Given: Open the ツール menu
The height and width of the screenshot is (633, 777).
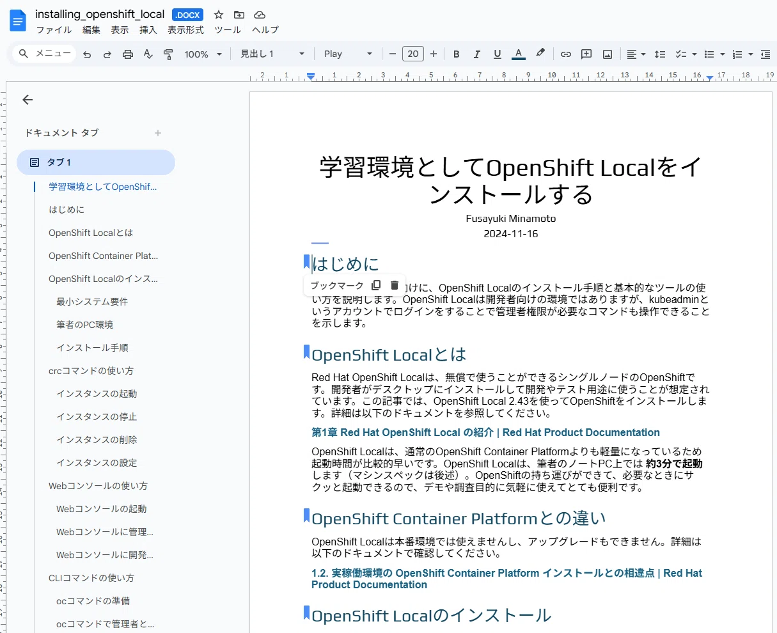Looking at the screenshot, I should point(228,30).
